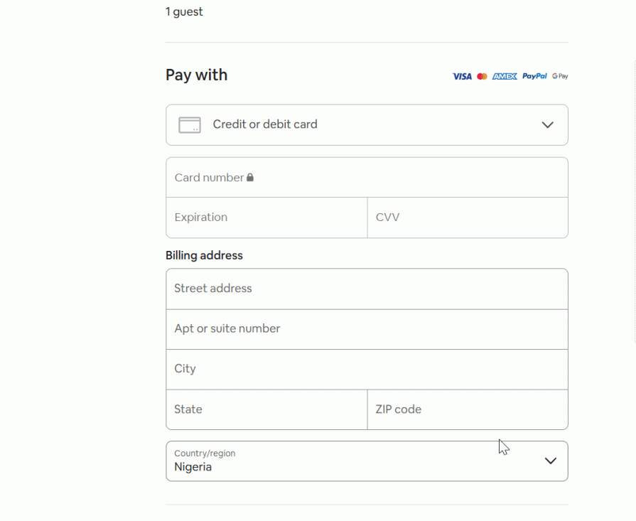636x521 pixels.
Task: Click the Expiration field
Action: point(266,217)
